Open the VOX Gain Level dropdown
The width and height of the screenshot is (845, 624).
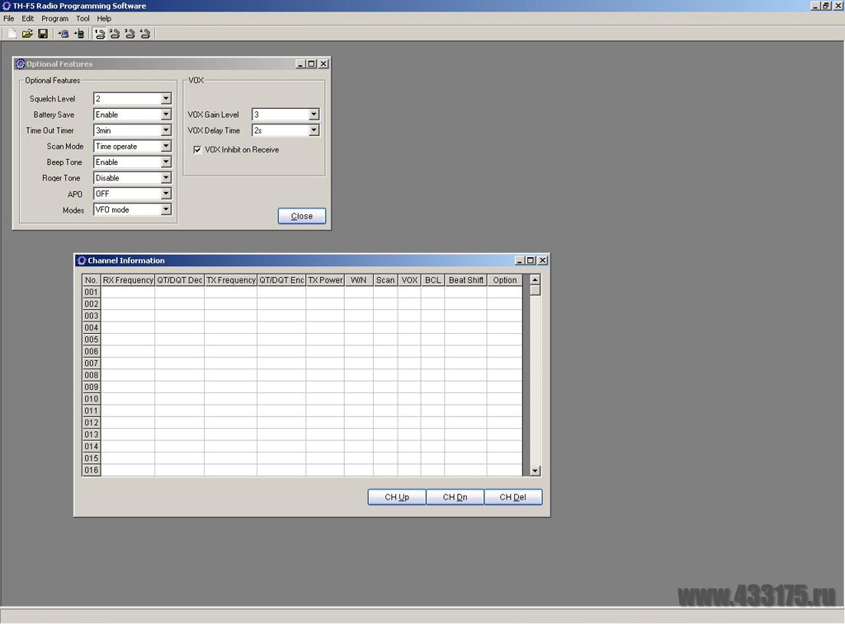(314, 115)
